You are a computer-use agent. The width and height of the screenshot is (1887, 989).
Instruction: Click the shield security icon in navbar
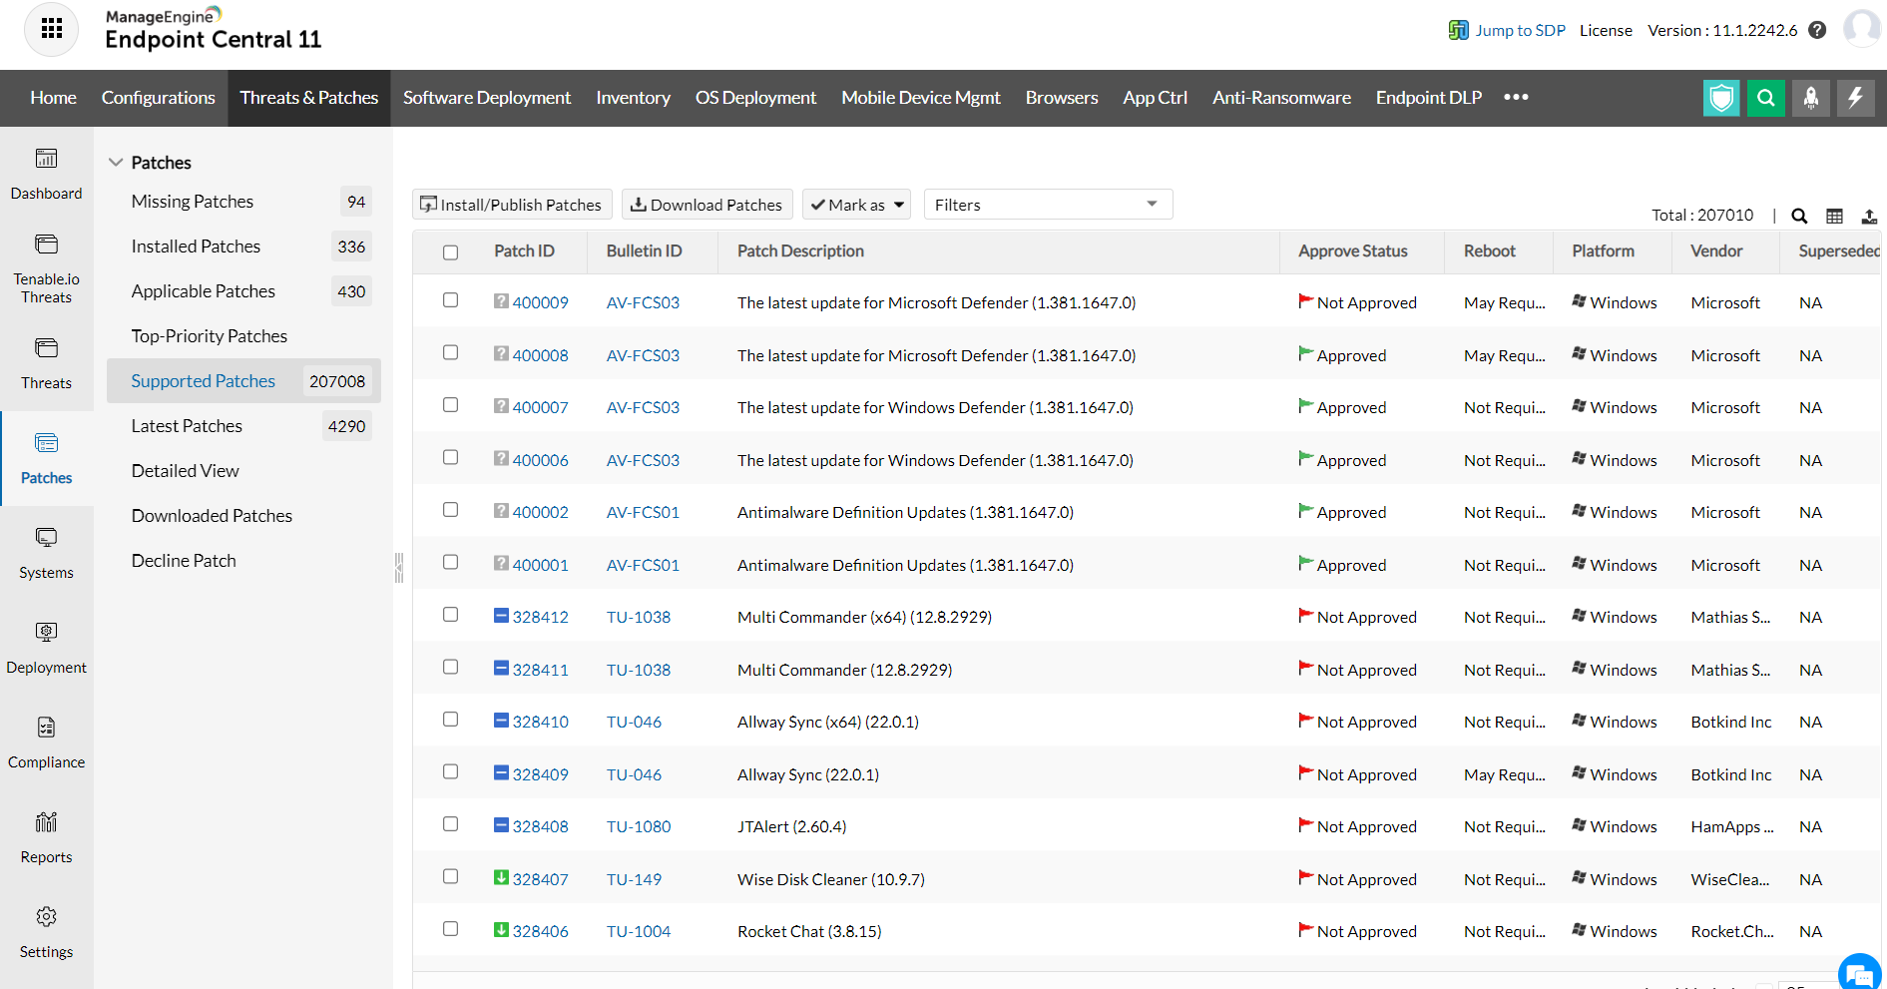pos(1720,98)
